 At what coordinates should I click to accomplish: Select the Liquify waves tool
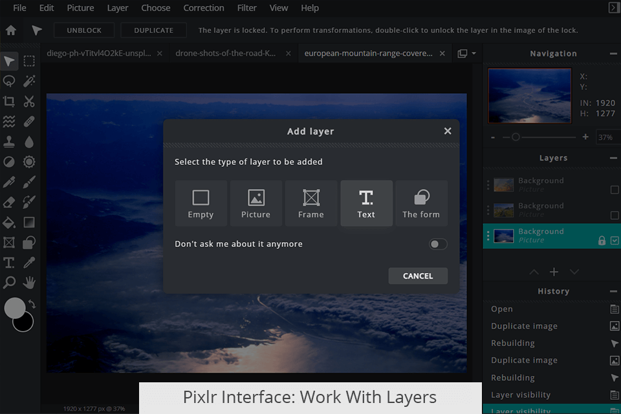point(8,122)
